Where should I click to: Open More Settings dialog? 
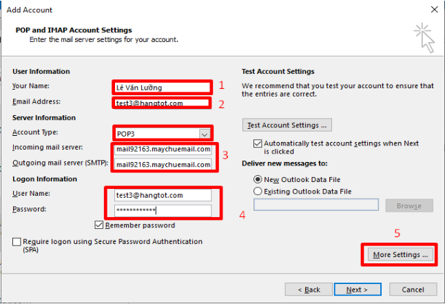[x=400, y=255]
